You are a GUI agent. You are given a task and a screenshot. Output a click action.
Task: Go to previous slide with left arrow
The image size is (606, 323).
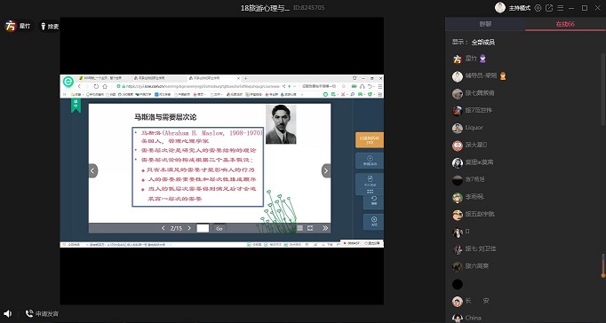click(92, 170)
